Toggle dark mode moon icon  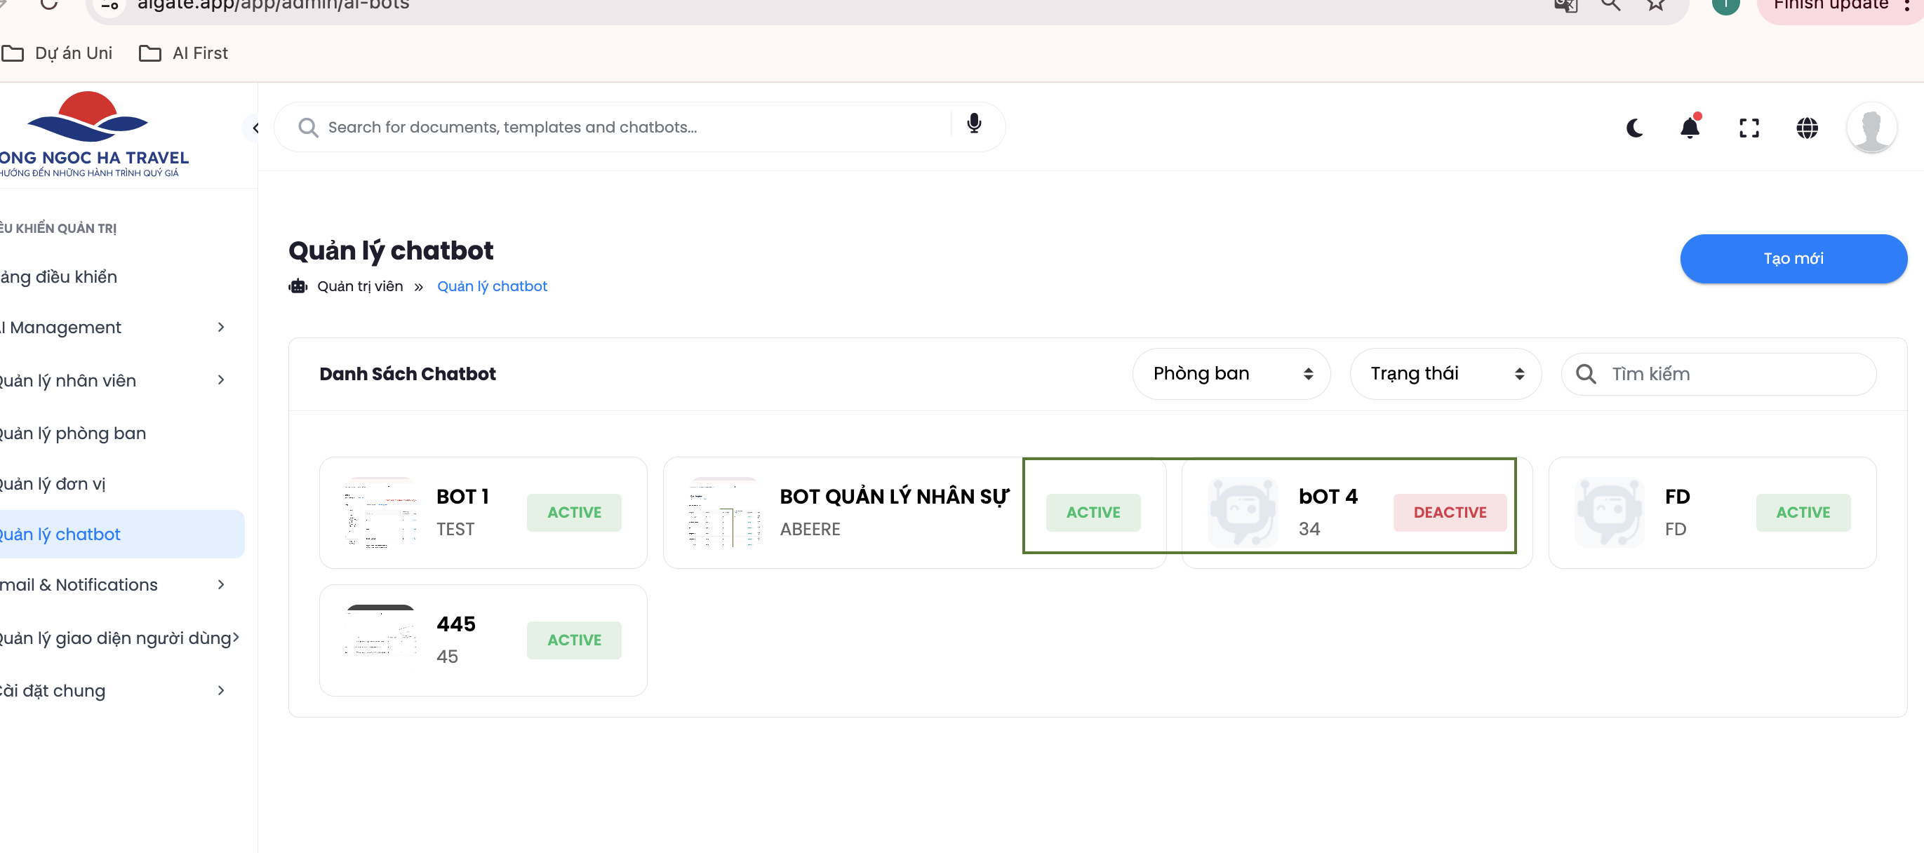(1634, 128)
